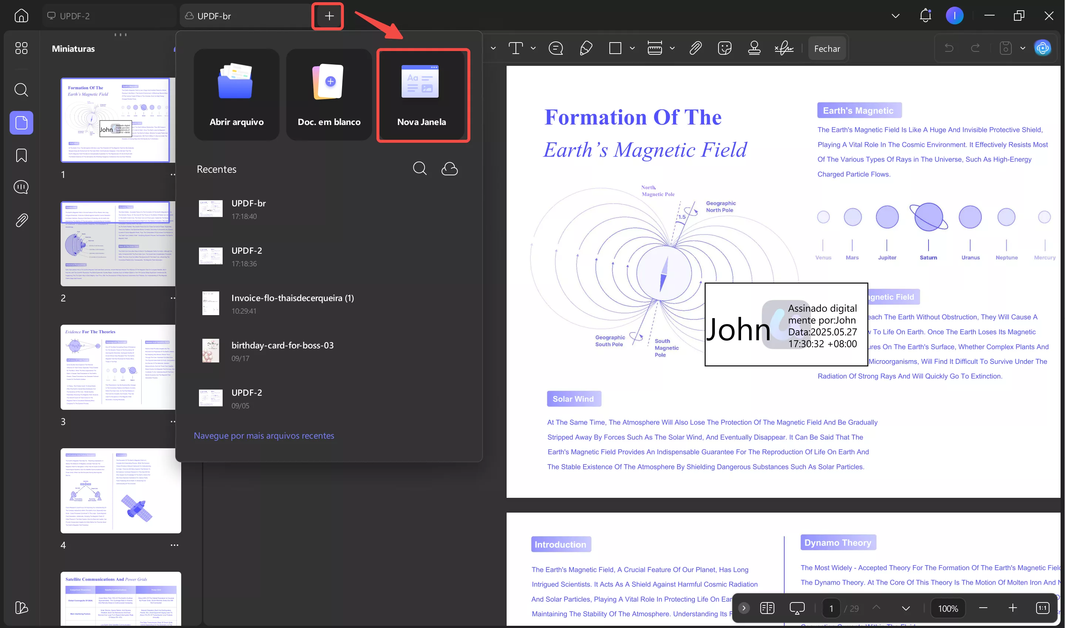Click the Nova Janela card
The height and width of the screenshot is (628, 1065).
[423, 95]
